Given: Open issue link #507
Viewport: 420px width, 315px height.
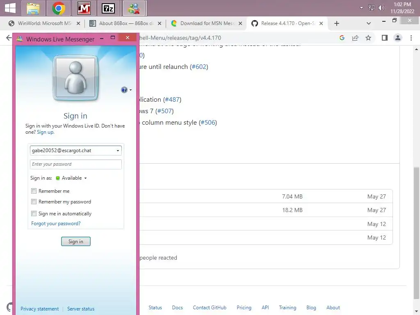Looking at the screenshot, I should tap(165, 111).
